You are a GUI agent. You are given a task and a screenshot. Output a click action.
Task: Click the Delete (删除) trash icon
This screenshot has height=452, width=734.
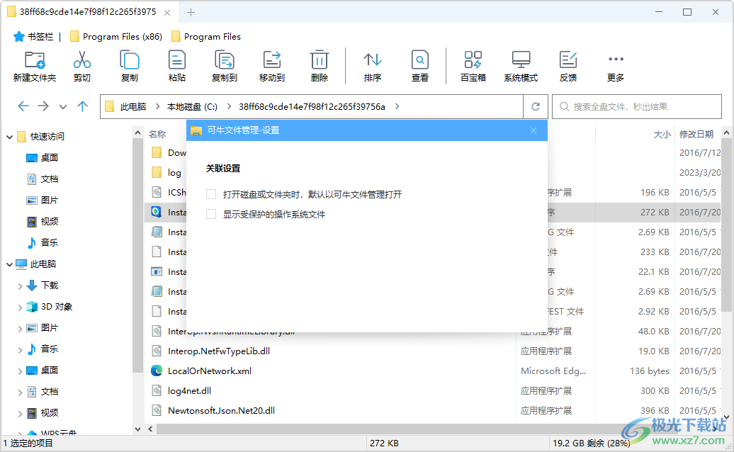(x=320, y=60)
